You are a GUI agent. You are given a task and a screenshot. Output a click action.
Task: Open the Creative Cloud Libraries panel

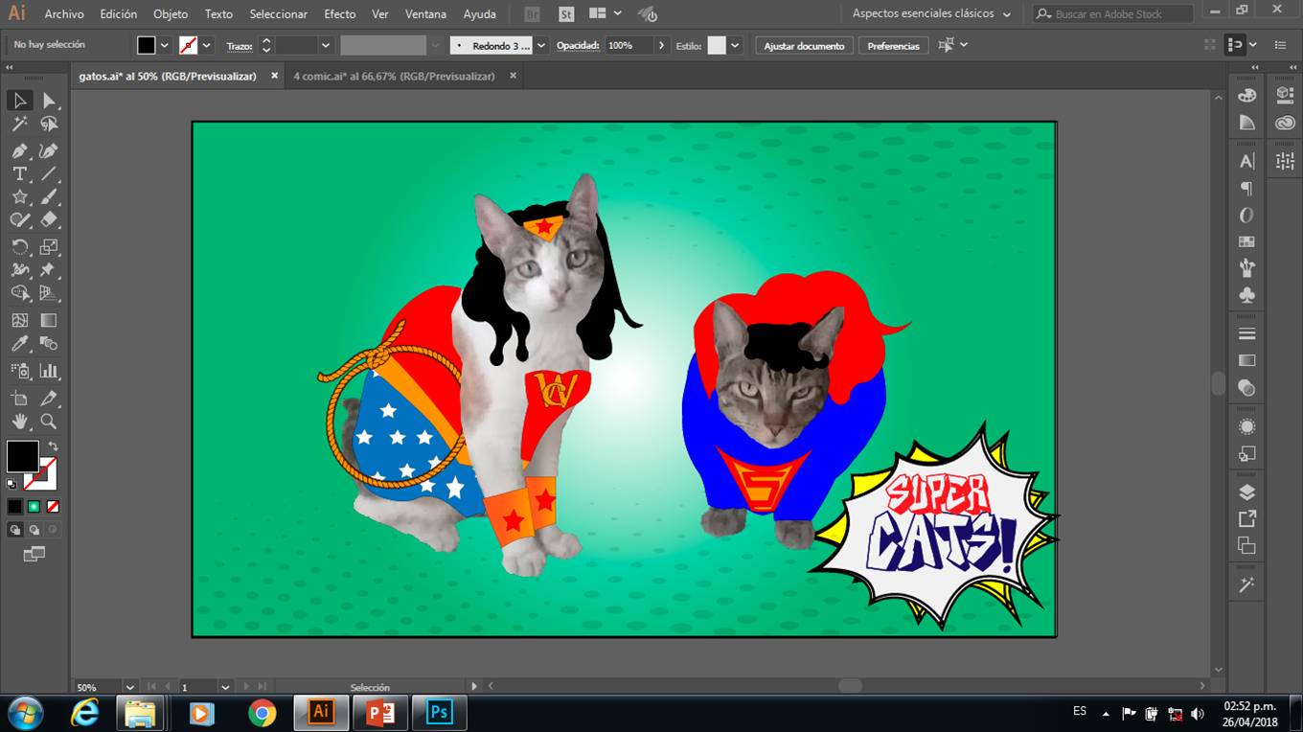(1285, 123)
